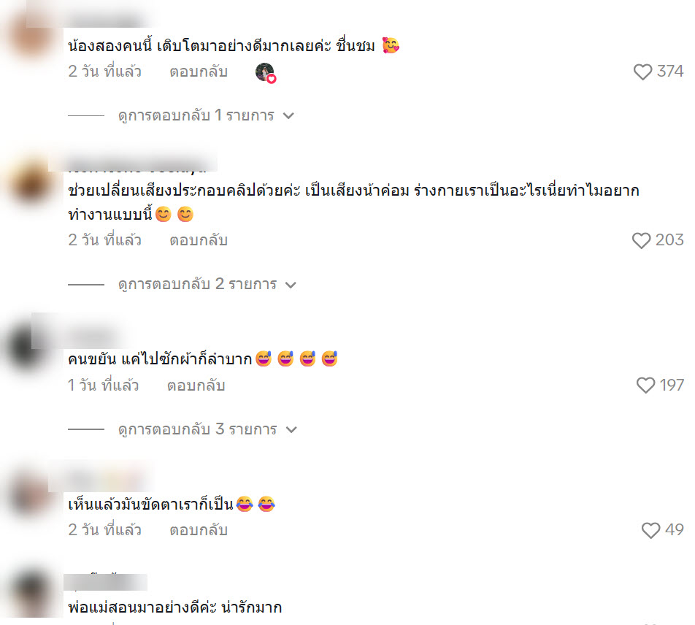
Task: Click ตอบกลับ under the laundry comment
Action: point(196,386)
